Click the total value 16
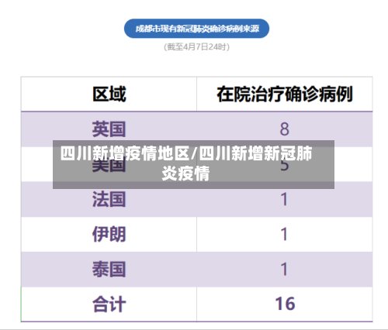This screenshot has height=330, width=388. coord(285,304)
